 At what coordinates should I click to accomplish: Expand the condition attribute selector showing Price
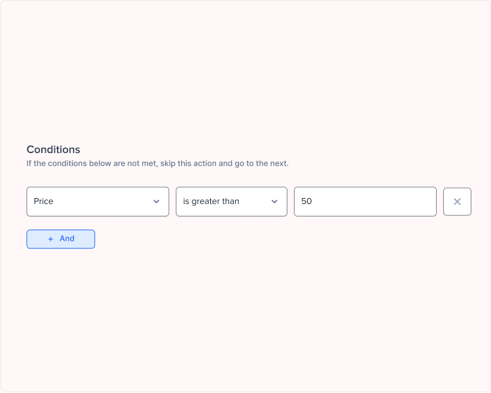(98, 201)
